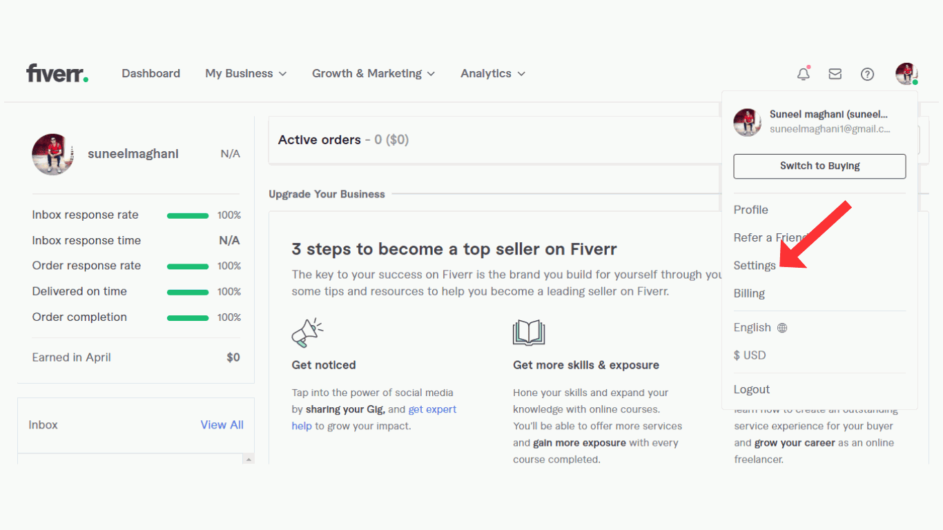
Task: Click the Inbox scrollbar up arrow
Action: click(249, 459)
